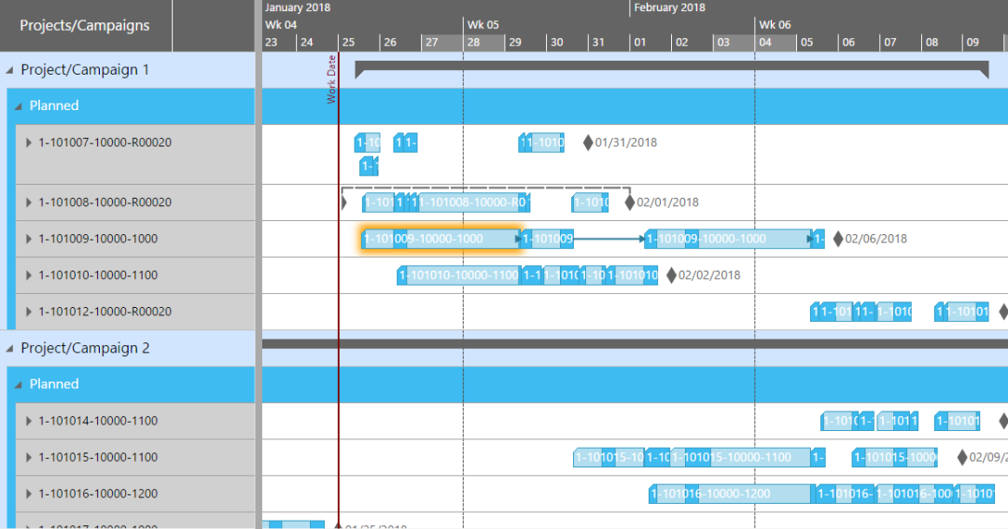The width and height of the screenshot is (1008, 529).
Task: Collapse the Planned section under Project/Campaign 1
Action: click(19, 106)
